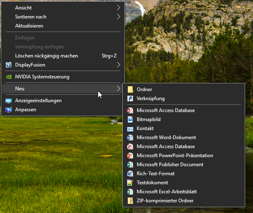Click the Excel-Arbeitsblatt icon
Screen dimensions: 253x213
(x=130, y=192)
